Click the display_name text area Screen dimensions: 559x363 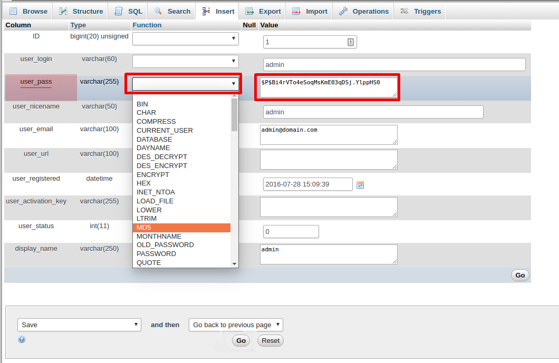[329, 254]
